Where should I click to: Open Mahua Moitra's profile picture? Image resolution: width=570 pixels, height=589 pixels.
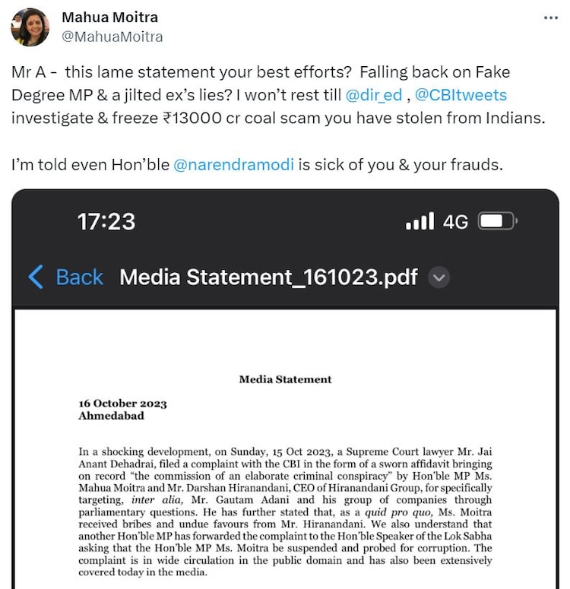pos(30,27)
